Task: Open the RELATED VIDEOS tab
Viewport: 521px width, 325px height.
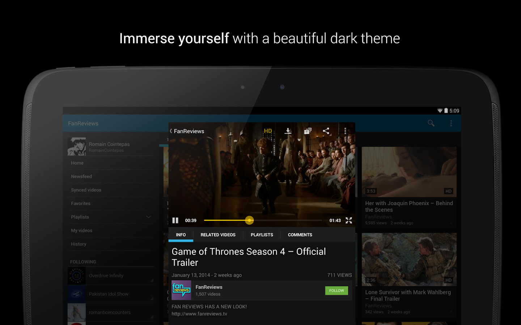Action: point(218,235)
